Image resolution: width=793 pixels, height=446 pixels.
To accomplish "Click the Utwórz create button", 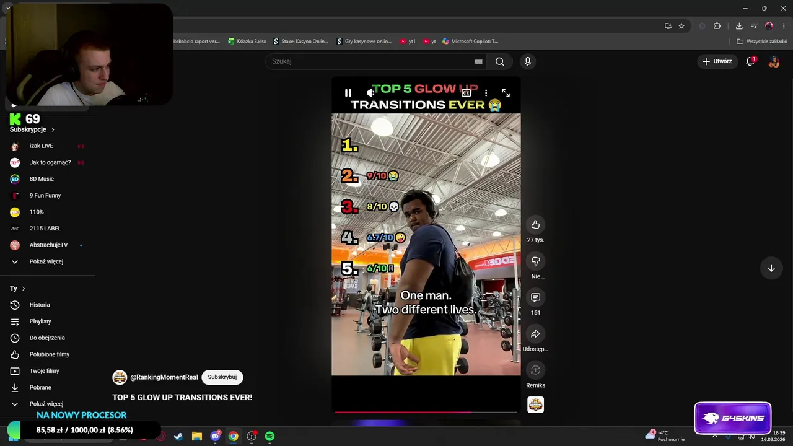I will click(x=717, y=61).
